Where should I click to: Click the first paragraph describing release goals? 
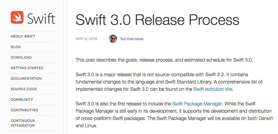click(x=164, y=60)
